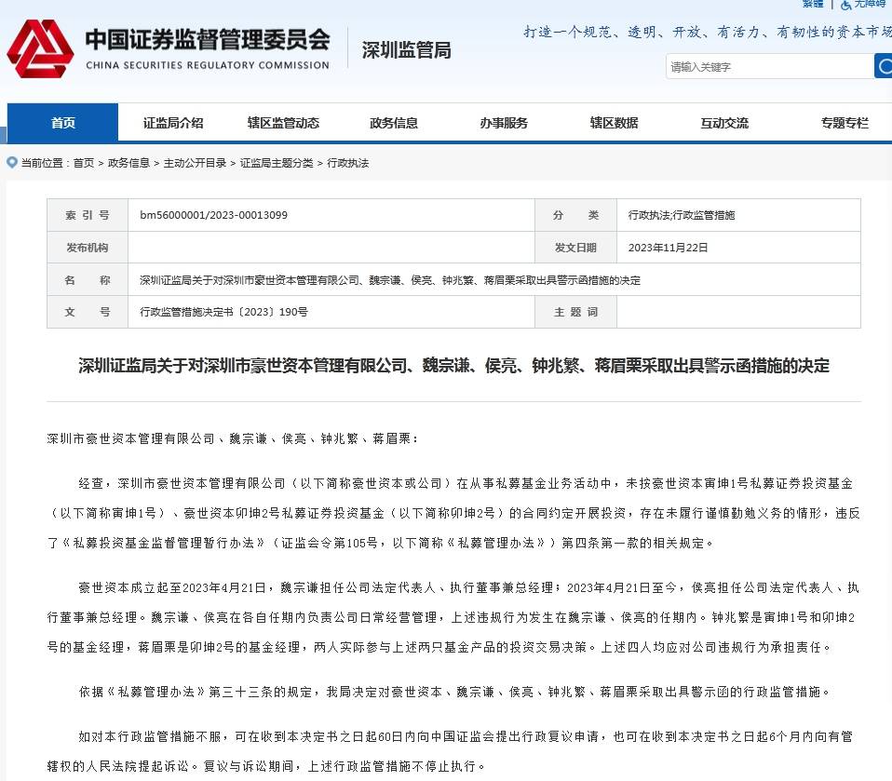Click 行政执法 breadcrumb link
Image resolution: width=892 pixels, height=781 pixels.
tap(348, 163)
